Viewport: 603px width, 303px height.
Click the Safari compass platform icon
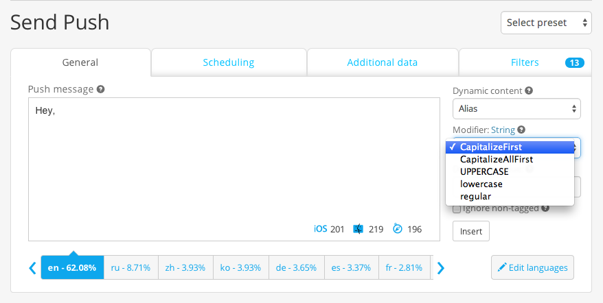click(398, 229)
